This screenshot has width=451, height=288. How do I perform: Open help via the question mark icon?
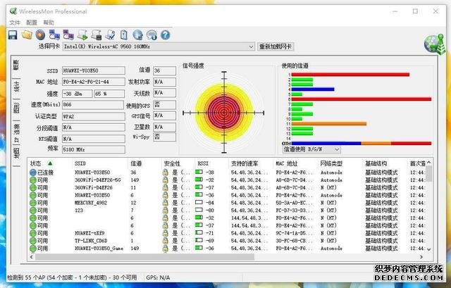[x=166, y=35]
